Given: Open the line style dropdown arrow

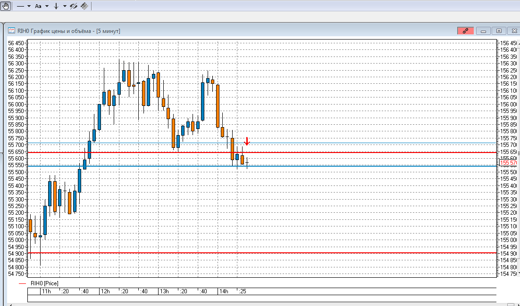Looking at the screenshot, I should point(29,6).
